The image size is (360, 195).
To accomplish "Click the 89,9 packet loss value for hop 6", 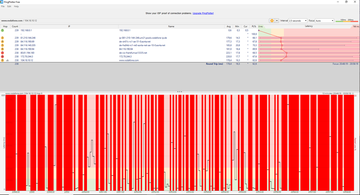I will (x=255, y=49).
